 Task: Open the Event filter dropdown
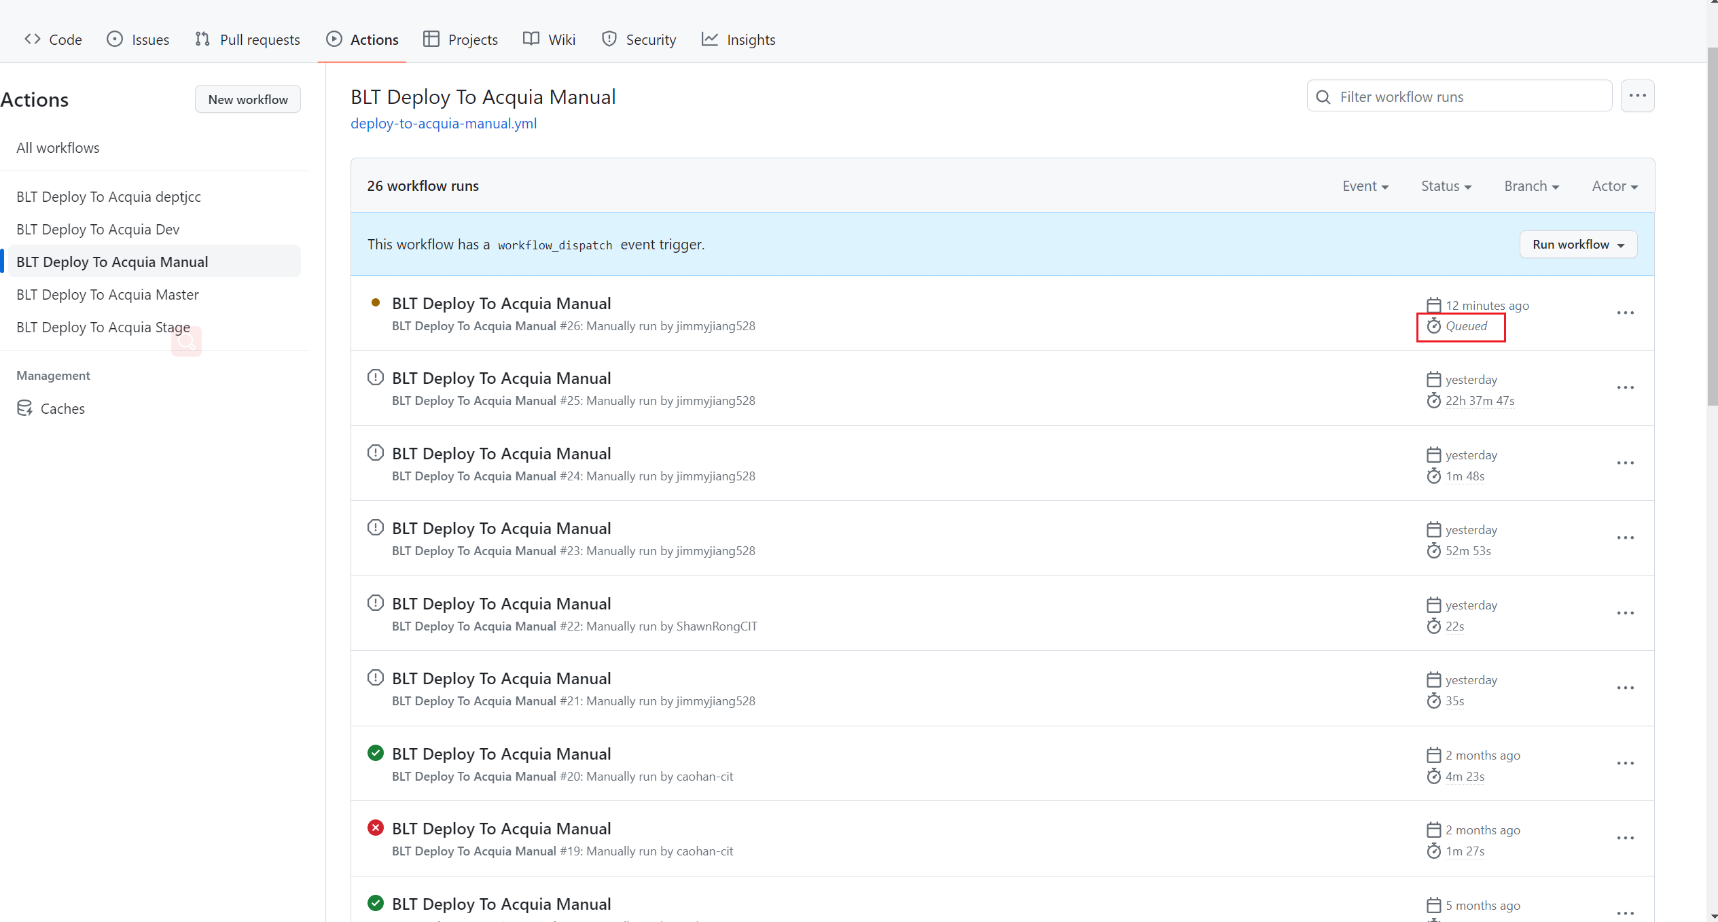(1365, 185)
